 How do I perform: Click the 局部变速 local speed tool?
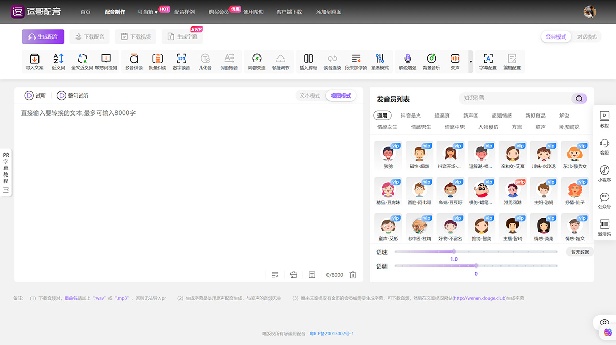pos(257,61)
